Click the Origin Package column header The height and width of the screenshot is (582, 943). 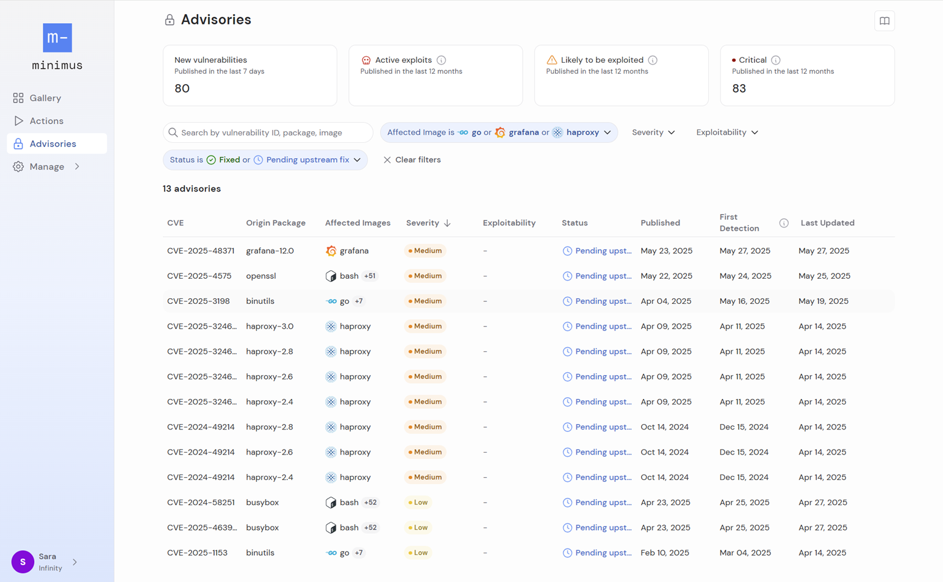(x=276, y=223)
